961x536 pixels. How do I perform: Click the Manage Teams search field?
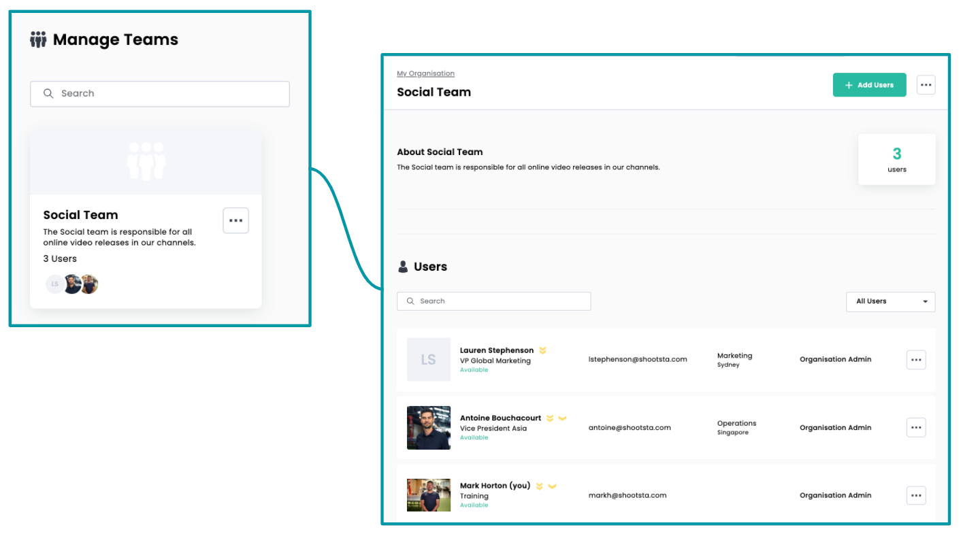click(x=160, y=94)
